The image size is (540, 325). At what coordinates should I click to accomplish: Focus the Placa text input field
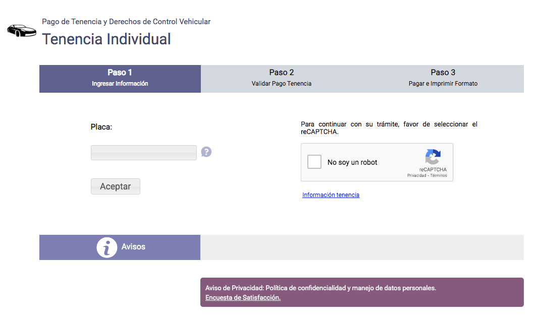click(143, 153)
